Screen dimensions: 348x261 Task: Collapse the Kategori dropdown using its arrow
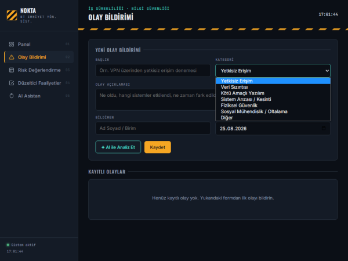pos(327,71)
